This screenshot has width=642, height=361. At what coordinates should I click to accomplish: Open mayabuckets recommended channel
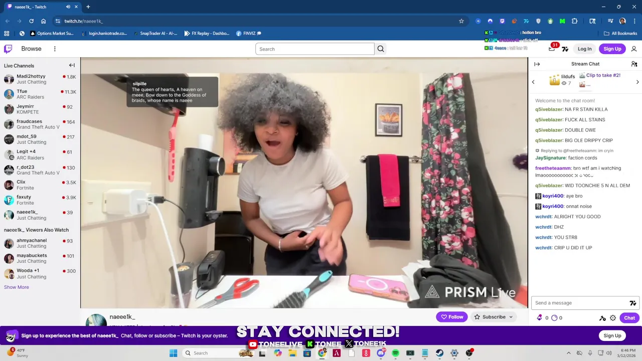tap(40, 258)
